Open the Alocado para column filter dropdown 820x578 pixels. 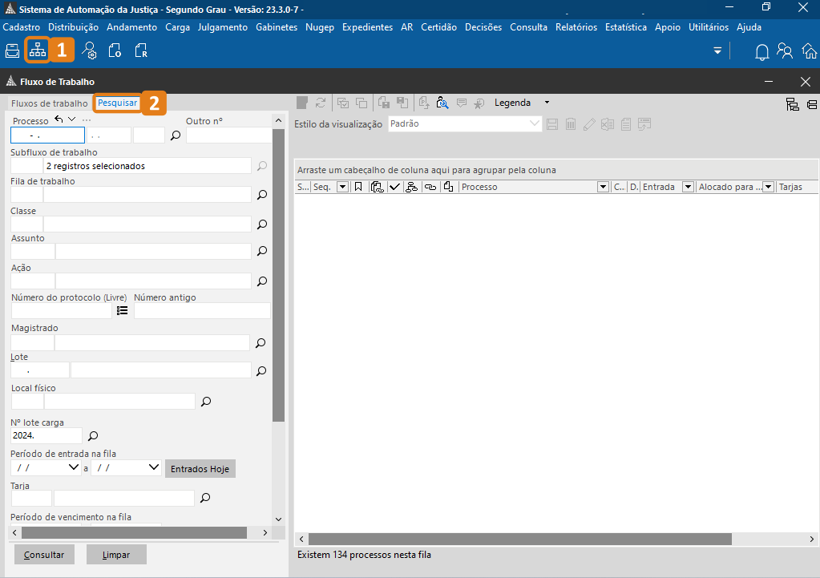click(x=768, y=187)
